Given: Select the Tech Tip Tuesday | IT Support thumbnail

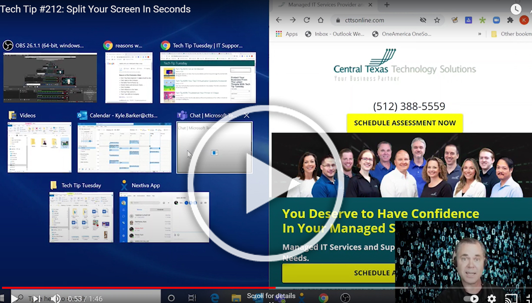Looking at the screenshot, I should tap(208, 77).
